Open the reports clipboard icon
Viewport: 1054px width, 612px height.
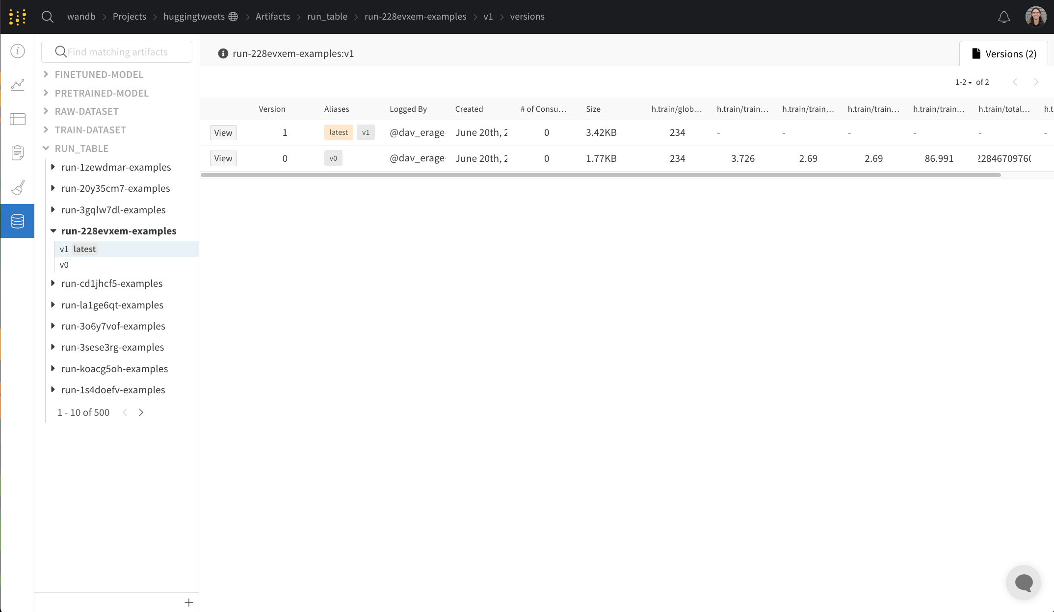[x=18, y=153]
